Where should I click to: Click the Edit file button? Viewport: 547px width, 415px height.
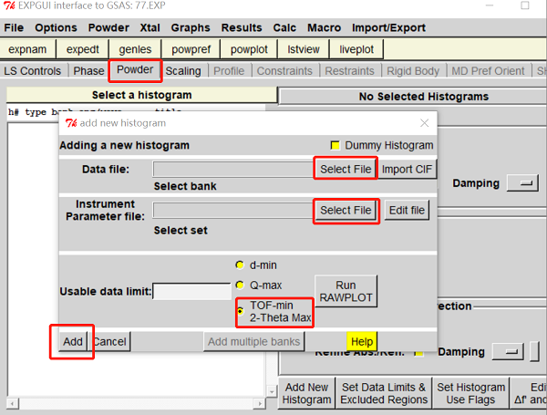[406, 211]
